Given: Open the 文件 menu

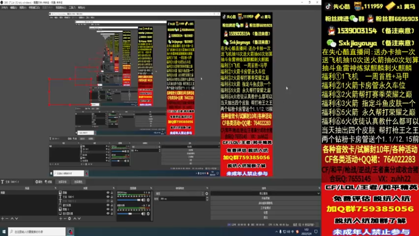Looking at the screenshot, I should [x=4, y=8].
